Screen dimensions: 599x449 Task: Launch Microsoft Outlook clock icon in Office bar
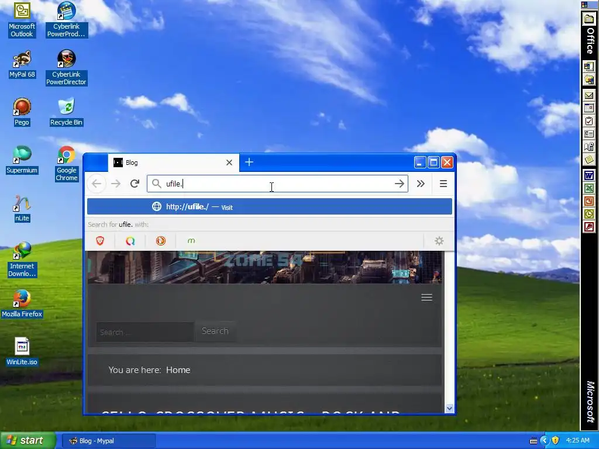(589, 214)
